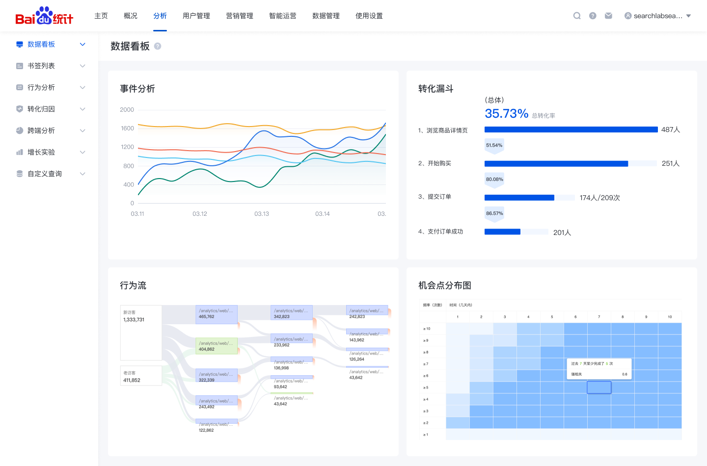Click the Baidu Tongji logo
Image resolution: width=707 pixels, height=466 pixels.
click(x=44, y=16)
